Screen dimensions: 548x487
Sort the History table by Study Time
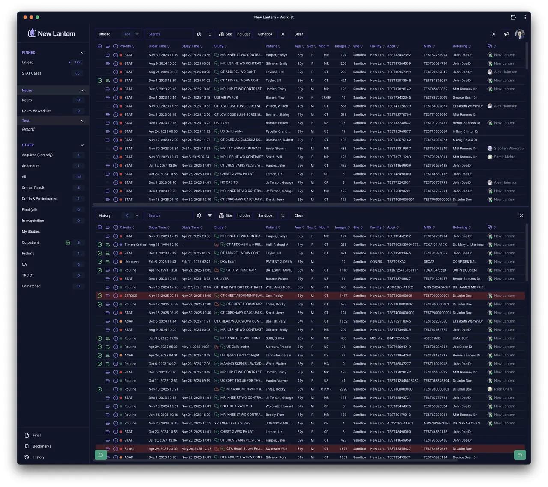pyautogui.click(x=192, y=227)
